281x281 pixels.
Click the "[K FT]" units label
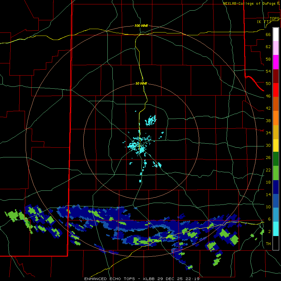264,22
